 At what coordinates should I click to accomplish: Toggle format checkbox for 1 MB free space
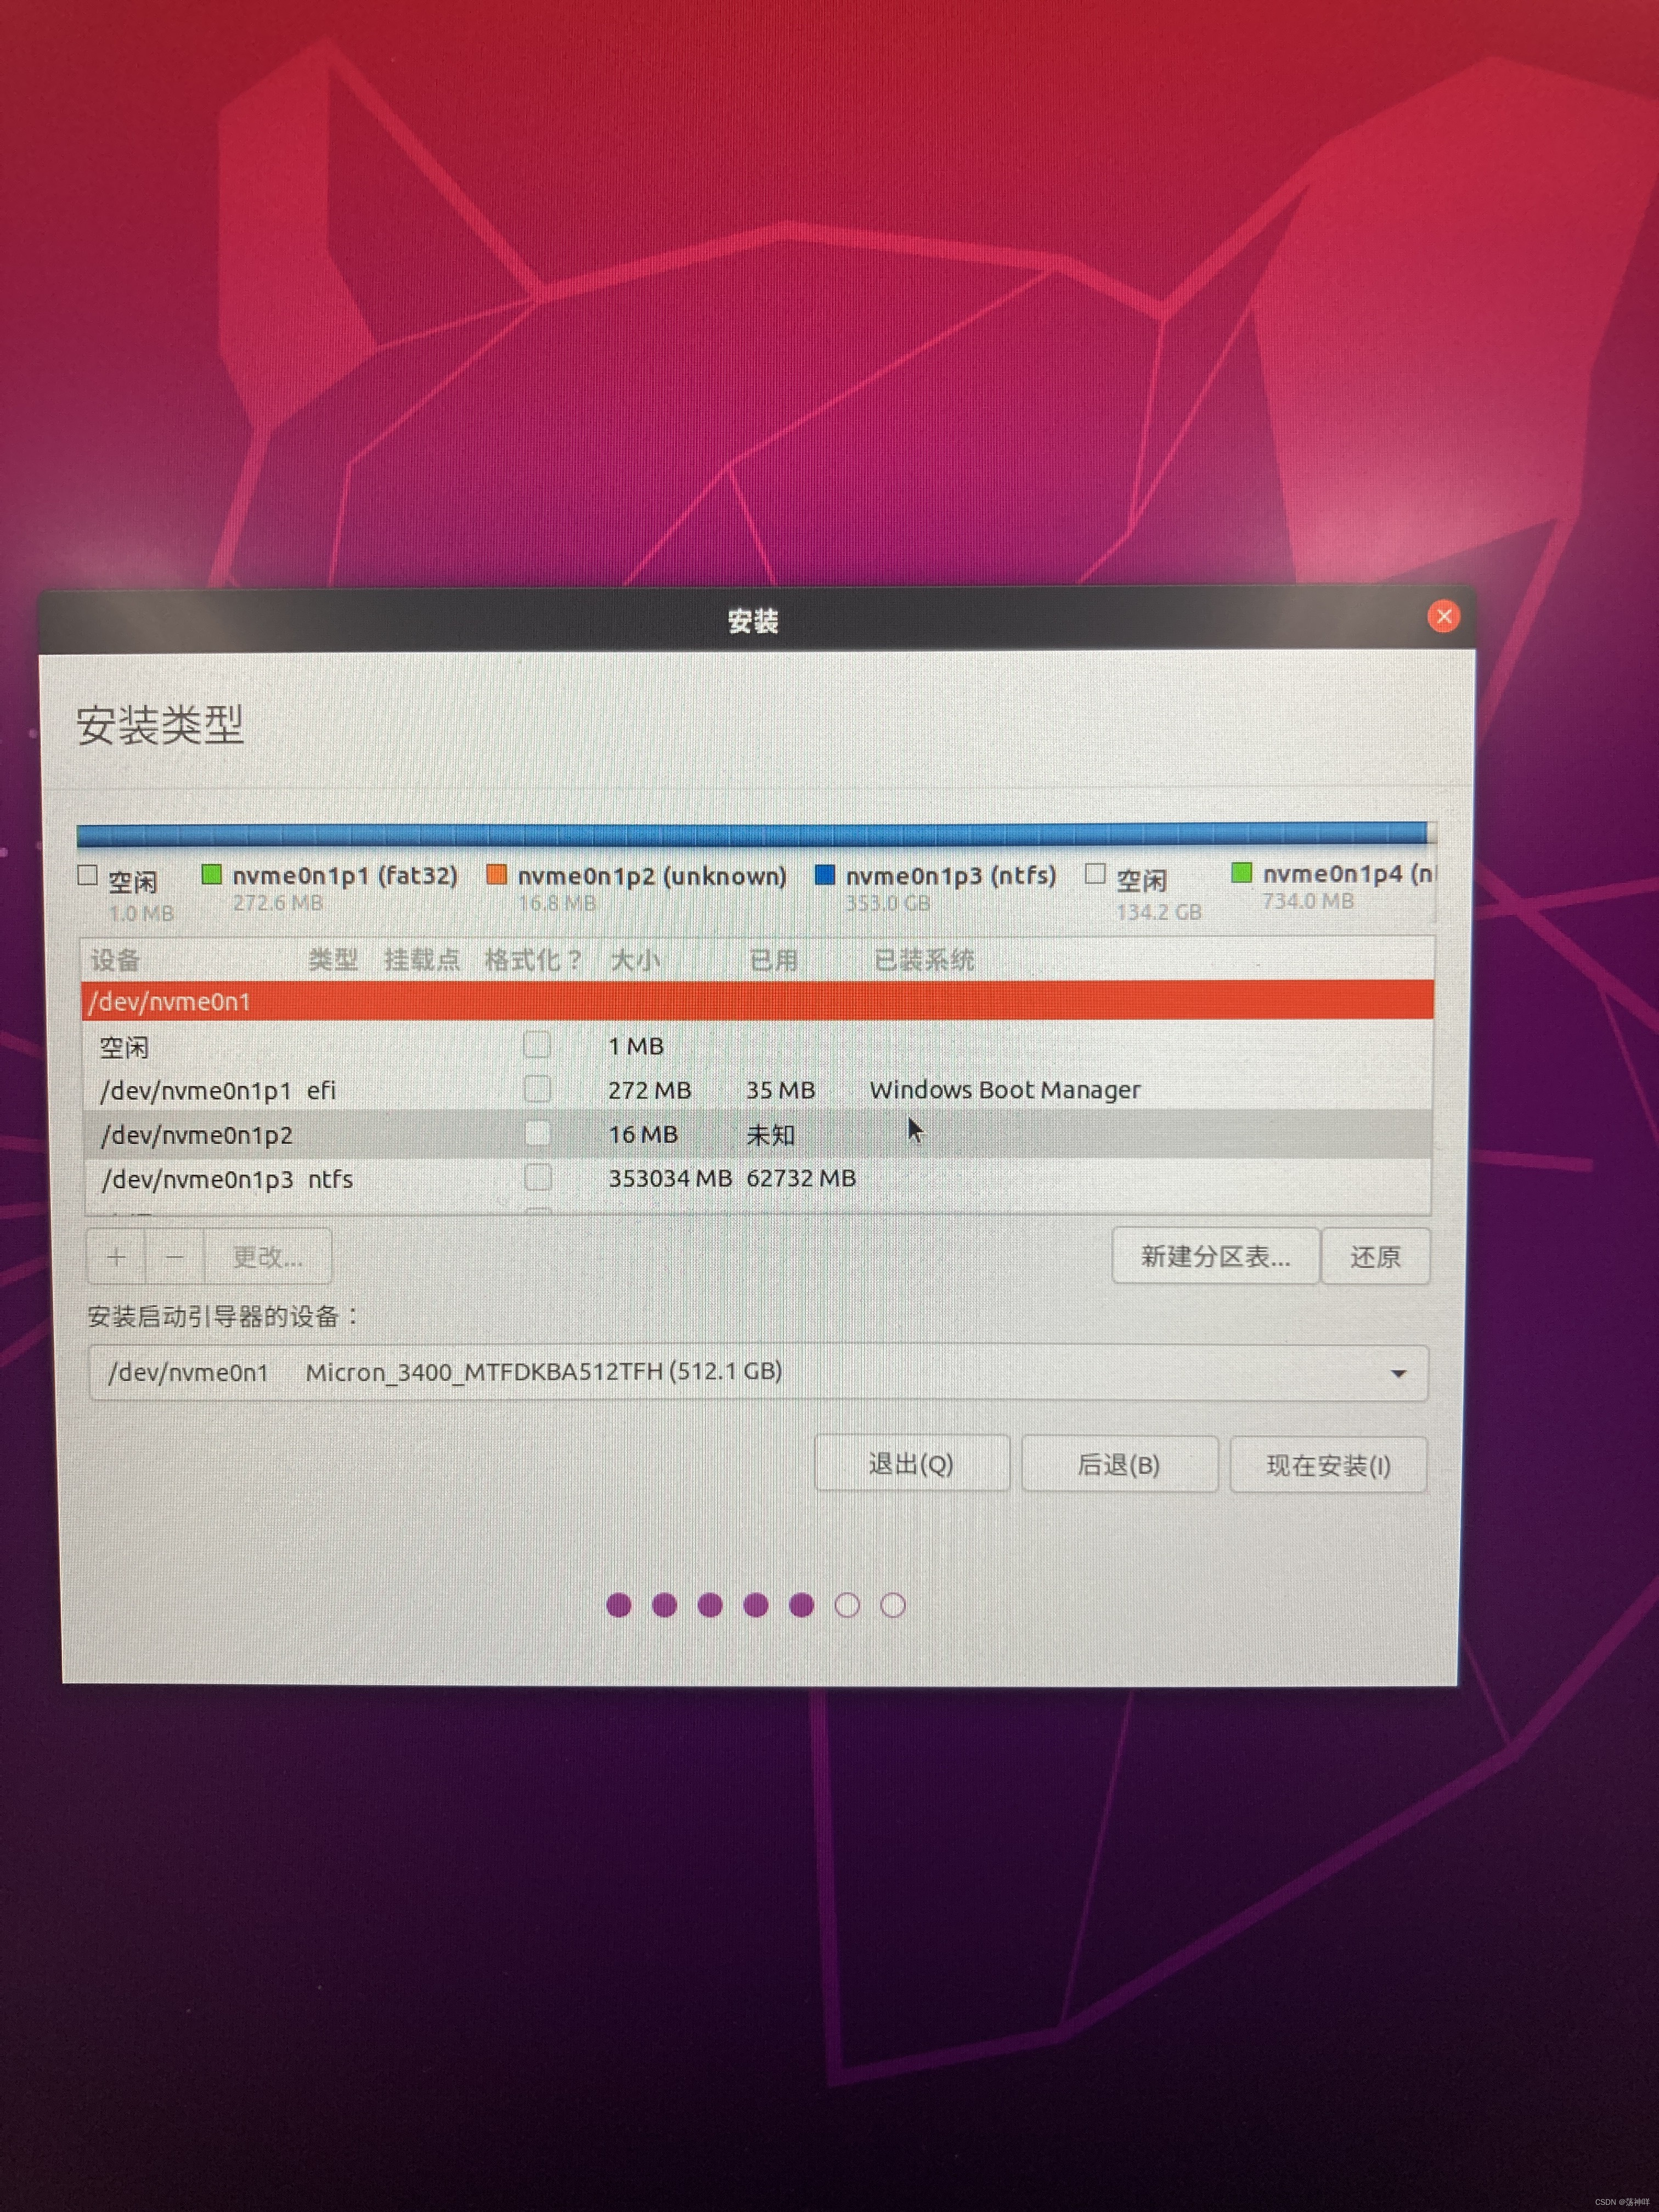537,1045
